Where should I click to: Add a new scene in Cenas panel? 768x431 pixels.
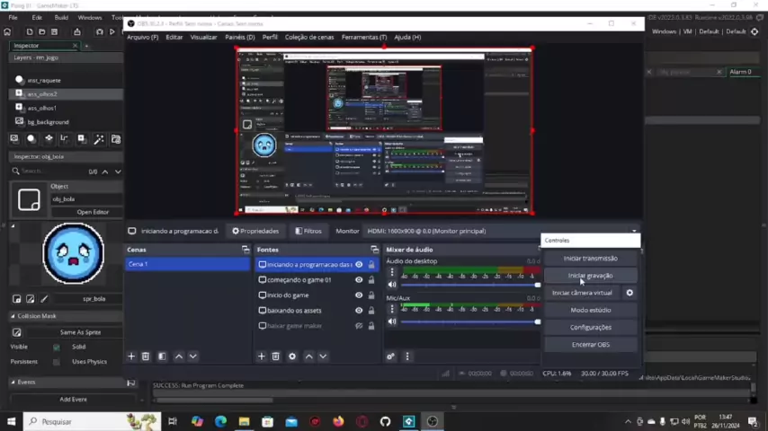pyautogui.click(x=131, y=356)
